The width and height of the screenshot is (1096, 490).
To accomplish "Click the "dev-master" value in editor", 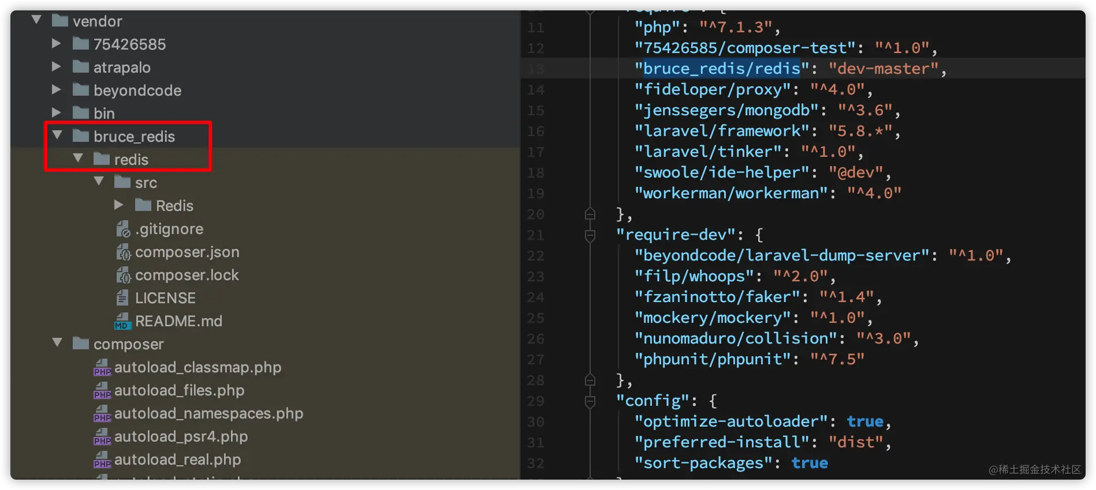I will pyautogui.click(x=883, y=69).
